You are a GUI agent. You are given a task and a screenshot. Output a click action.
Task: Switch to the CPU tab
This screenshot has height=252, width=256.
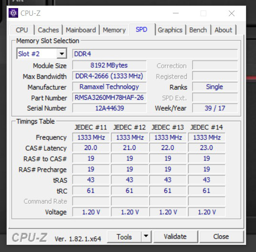click(x=22, y=30)
